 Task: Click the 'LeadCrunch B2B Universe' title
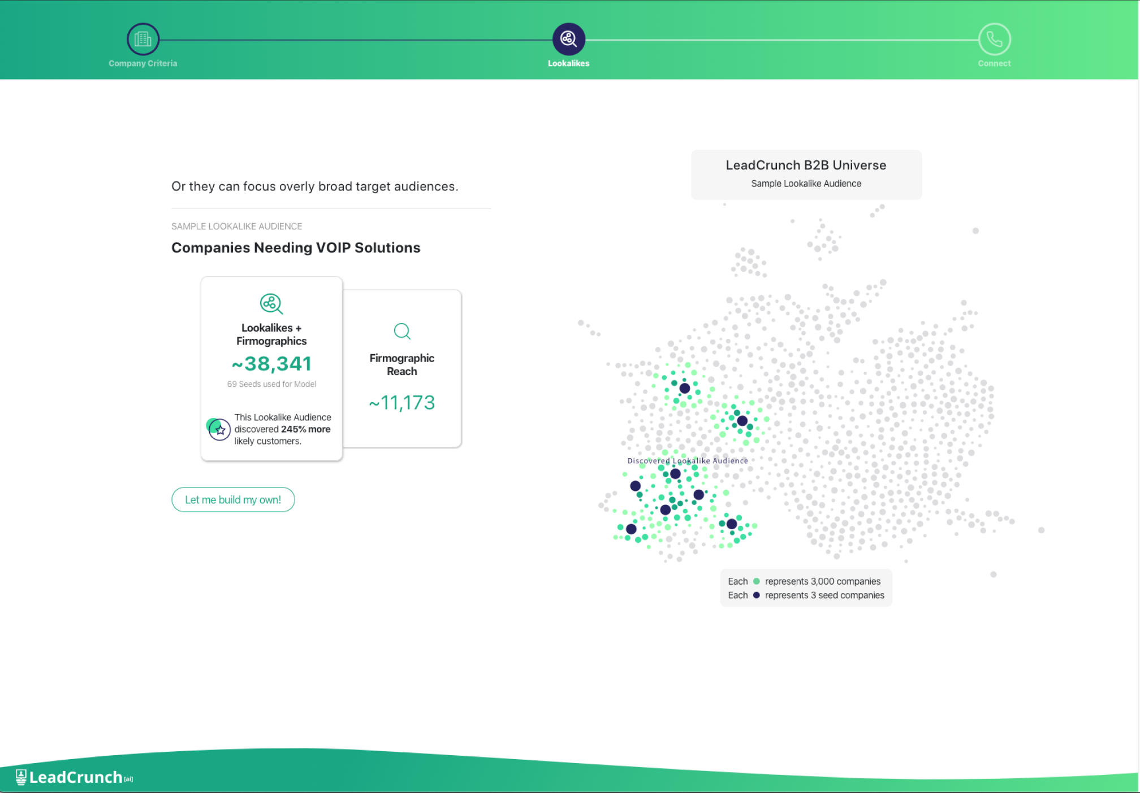click(x=806, y=165)
